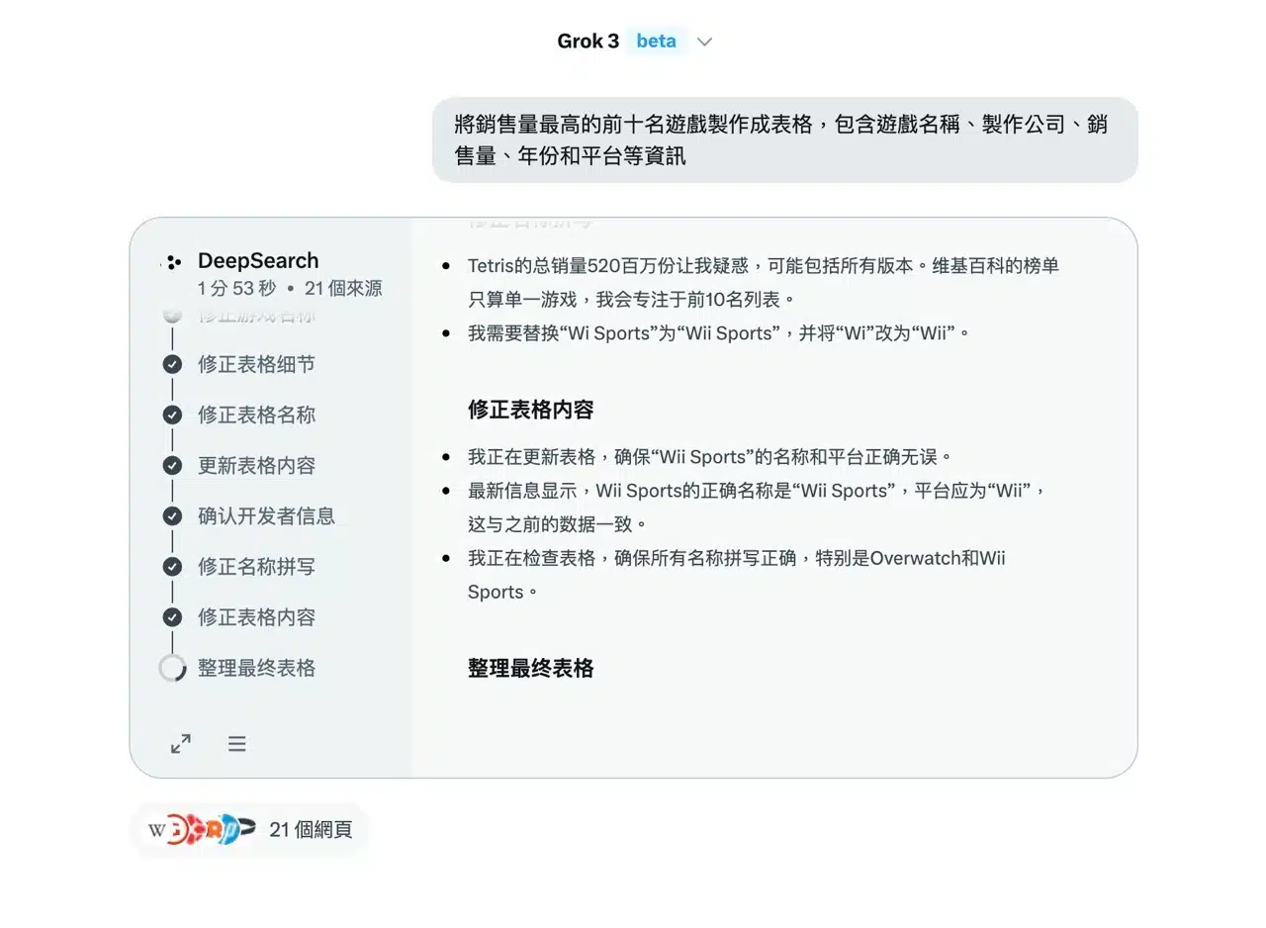Click the Grok 3 model name

(588, 42)
